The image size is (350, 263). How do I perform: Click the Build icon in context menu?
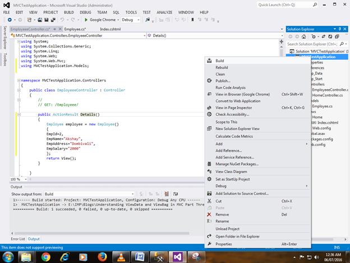(209, 61)
